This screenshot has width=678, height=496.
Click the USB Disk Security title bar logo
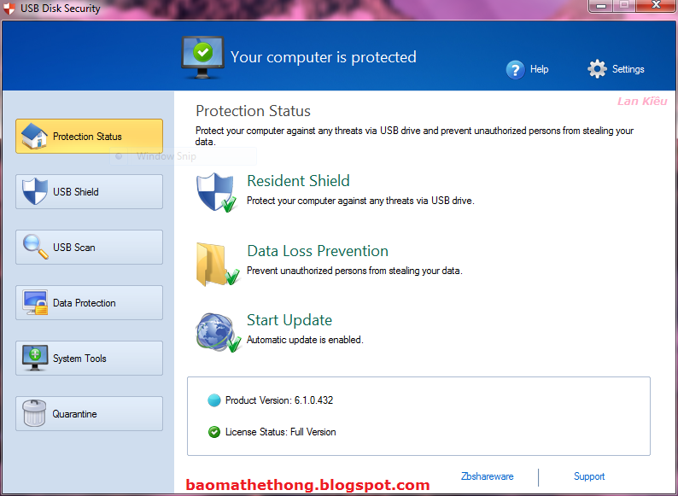(x=9, y=8)
